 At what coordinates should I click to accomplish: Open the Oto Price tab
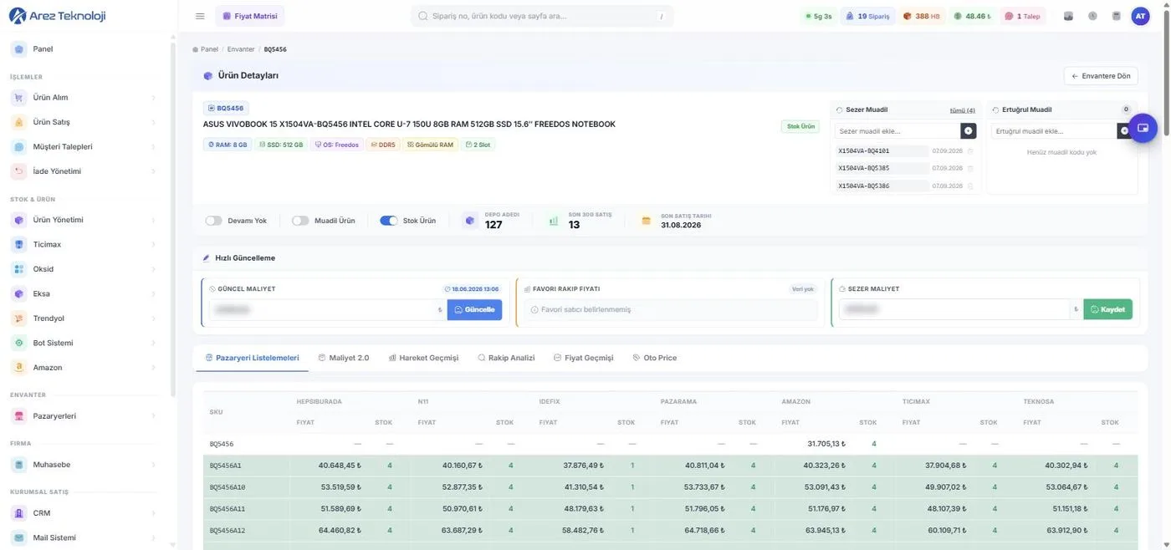655,358
